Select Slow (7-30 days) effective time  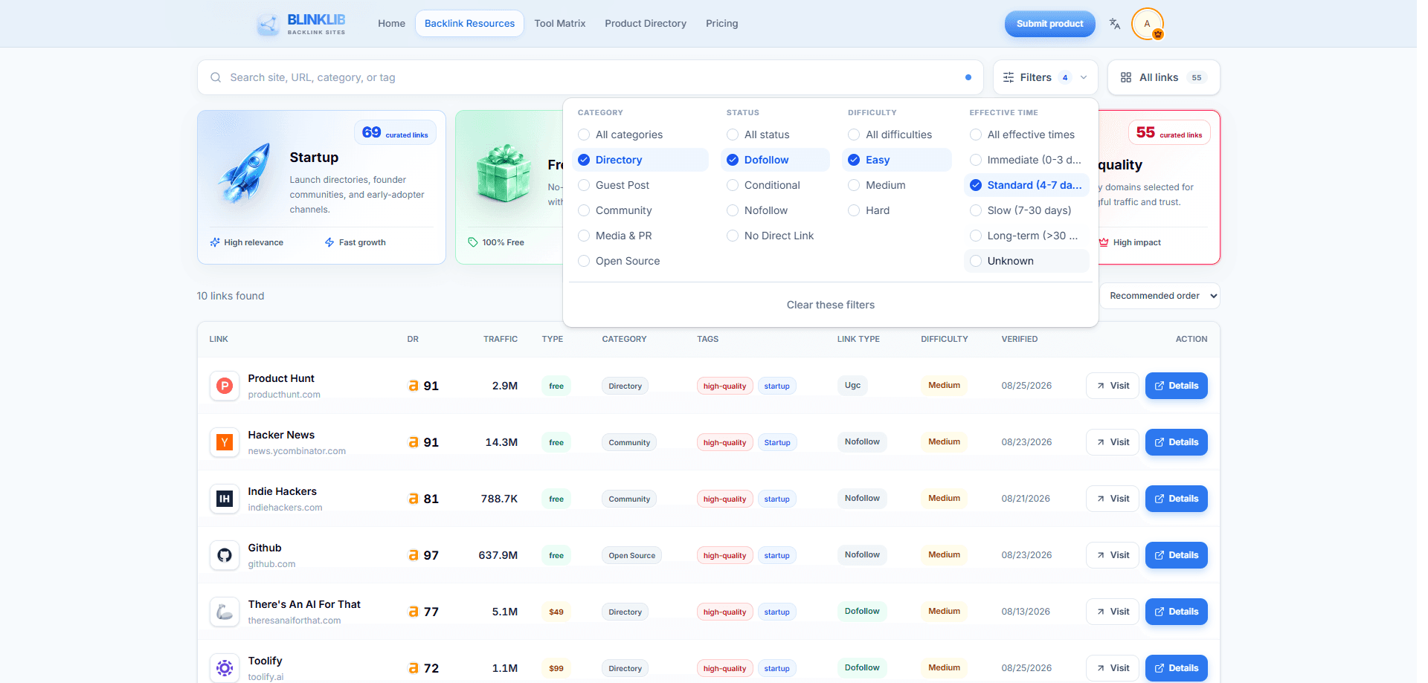point(1026,210)
